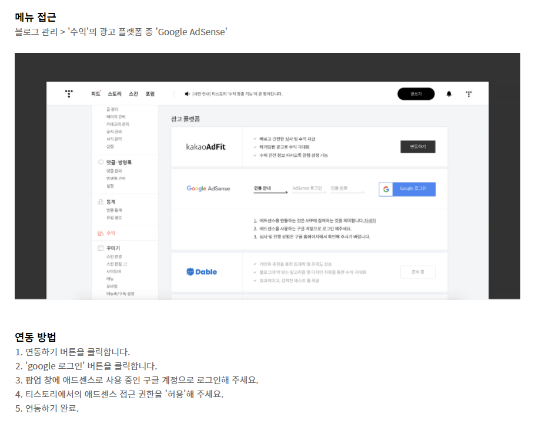
Task: Open 유입 경로 in the sidebar
Action: pos(114,217)
